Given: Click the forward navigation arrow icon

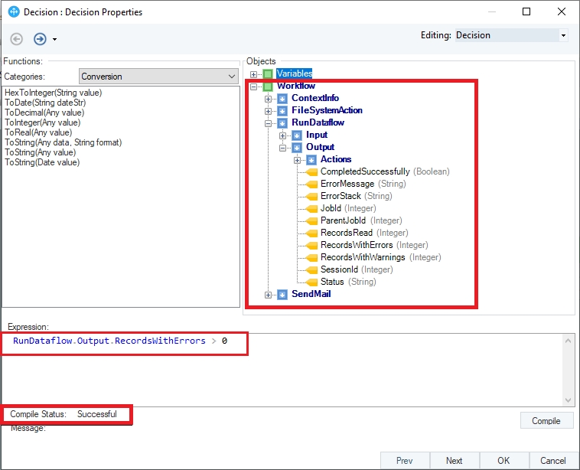Looking at the screenshot, I should [40, 38].
